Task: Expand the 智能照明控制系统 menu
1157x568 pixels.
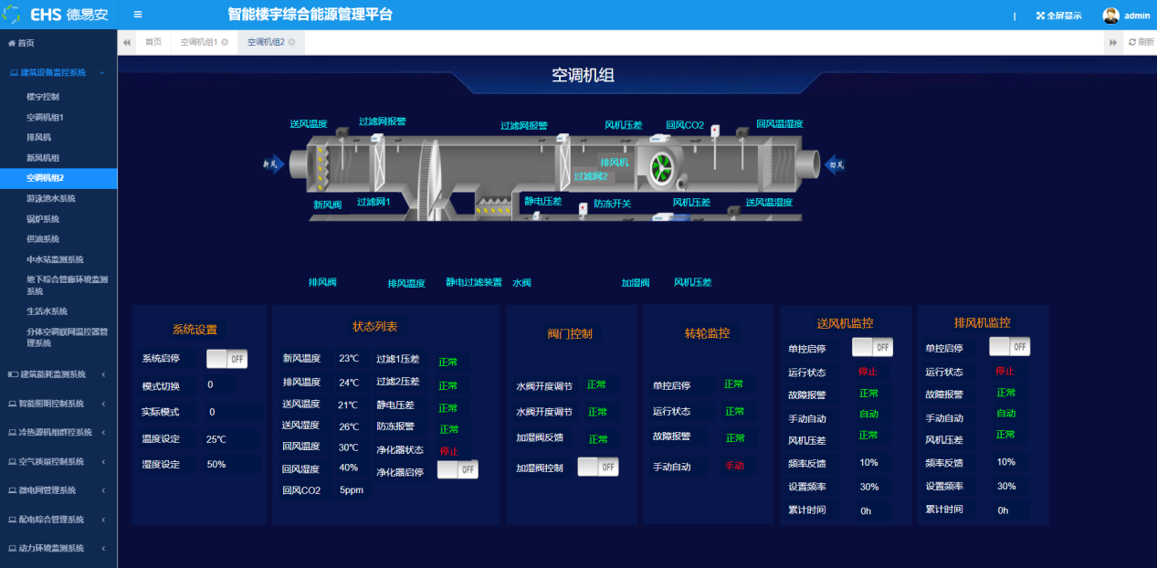Action: [x=55, y=403]
